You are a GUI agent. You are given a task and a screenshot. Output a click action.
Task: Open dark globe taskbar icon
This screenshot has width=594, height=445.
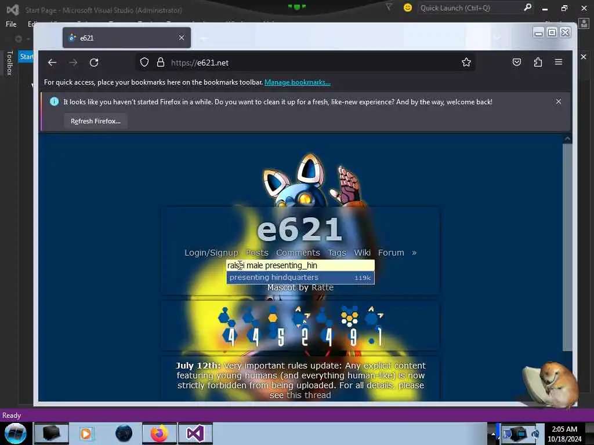[x=124, y=433]
